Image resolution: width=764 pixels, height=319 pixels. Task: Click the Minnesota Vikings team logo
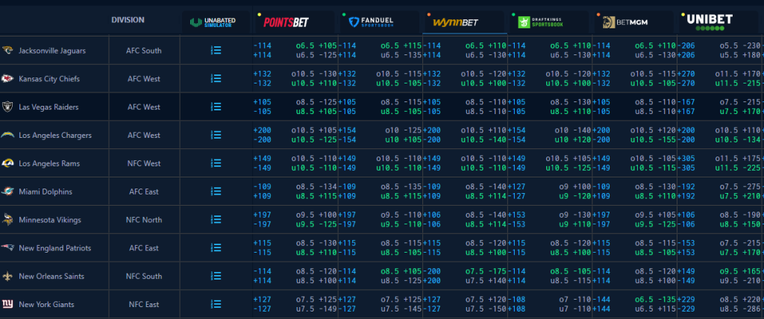(x=8, y=220)
